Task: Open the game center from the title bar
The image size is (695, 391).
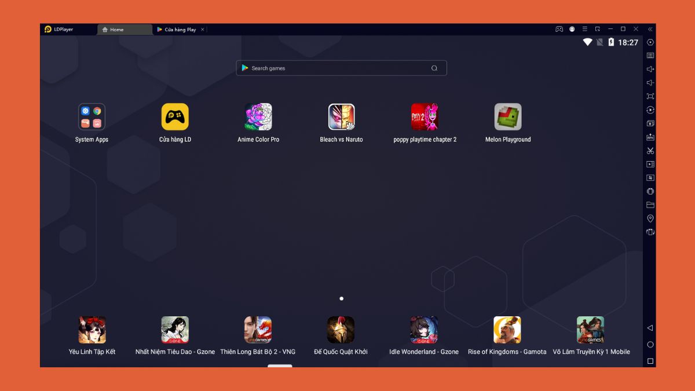Action: (559, 29)
